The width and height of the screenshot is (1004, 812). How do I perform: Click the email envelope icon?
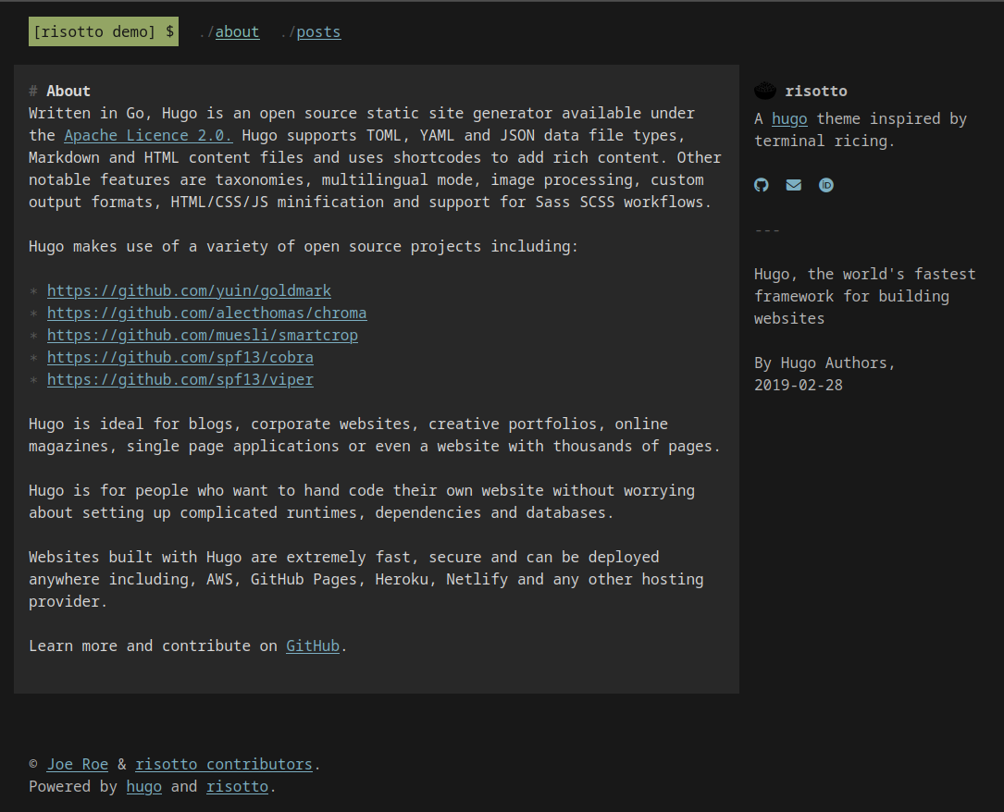tap(794, 185)
